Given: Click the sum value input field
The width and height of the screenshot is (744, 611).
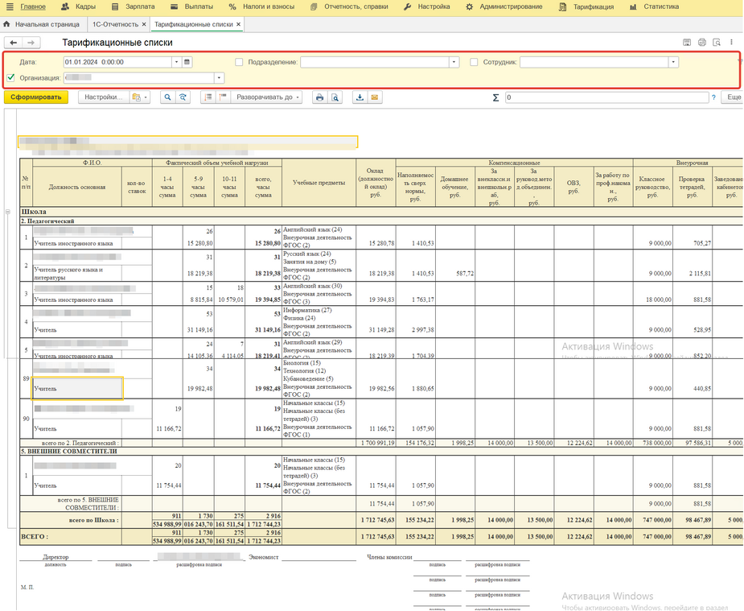Looking at the screenshot, I should click(606, 97).
